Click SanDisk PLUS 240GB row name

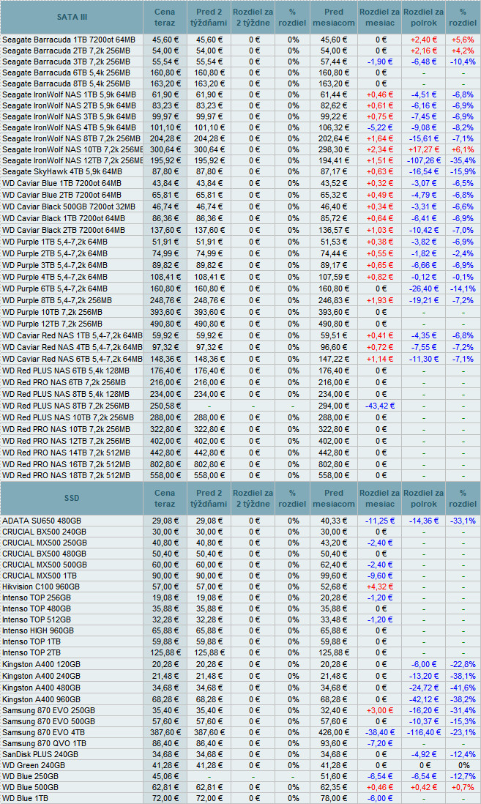tap(40, 754)
